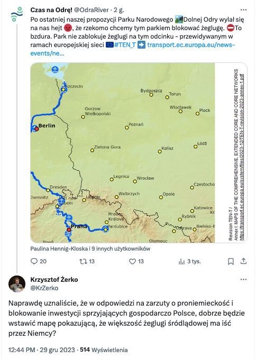256x359 pixels.
Task: Click the repost arrows icon
Action: (x=83, y=261)
